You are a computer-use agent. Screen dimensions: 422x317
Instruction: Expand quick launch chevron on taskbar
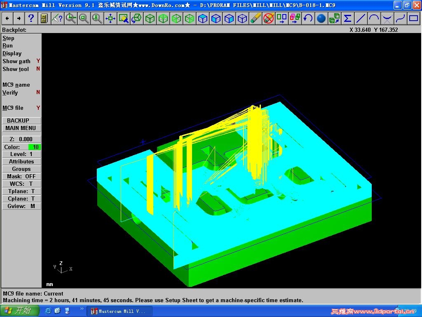pyautogui.click(x=82, y=309)
